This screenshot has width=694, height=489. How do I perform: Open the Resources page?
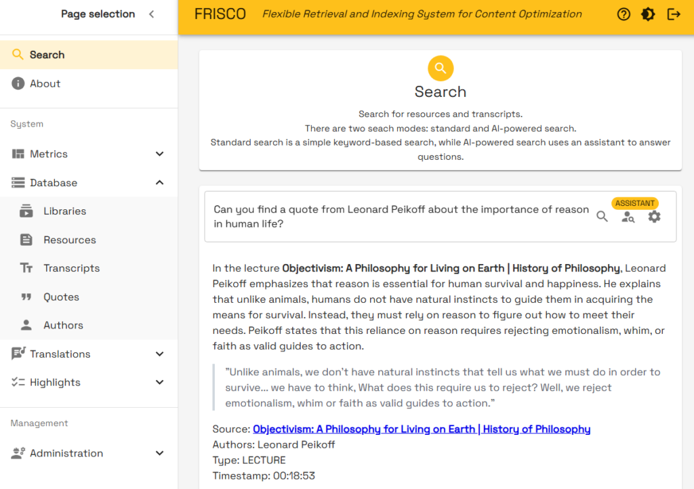69,240
